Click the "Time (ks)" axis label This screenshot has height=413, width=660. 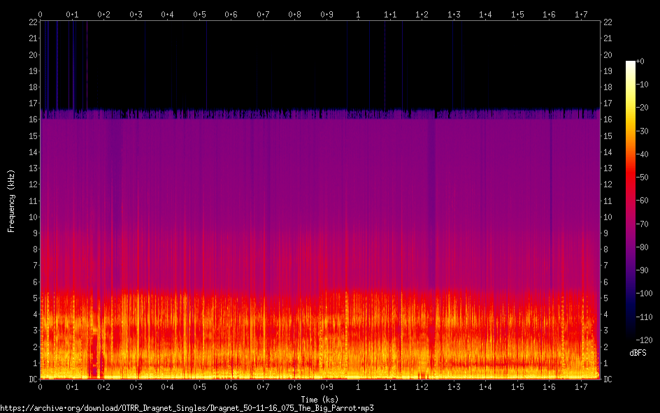pyautogui.click(x=320, y=399)
